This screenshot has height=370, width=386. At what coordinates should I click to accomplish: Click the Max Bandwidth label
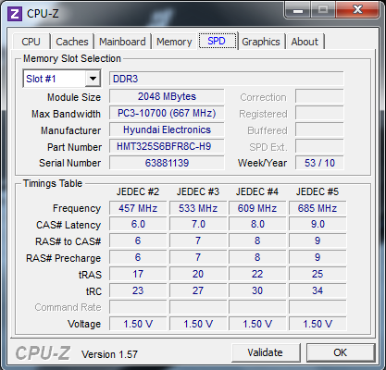[x=66, y=114]
